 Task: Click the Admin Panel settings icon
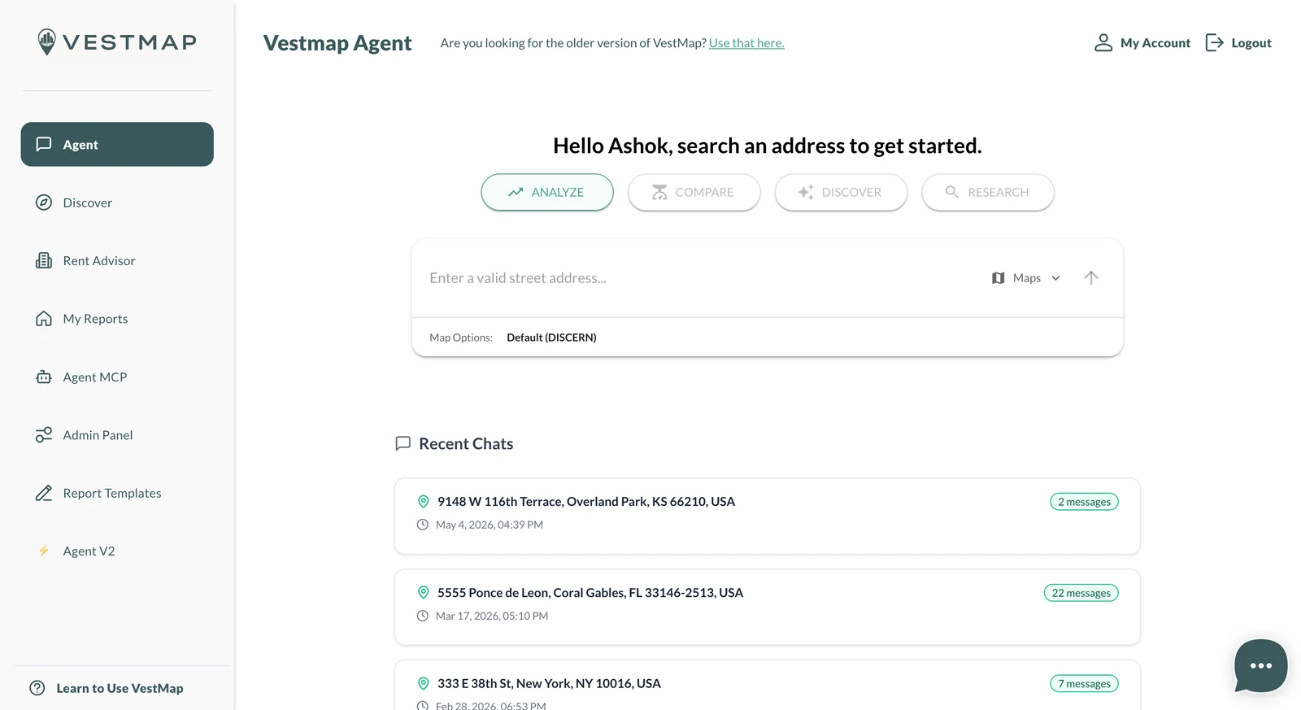coord(44,435)
